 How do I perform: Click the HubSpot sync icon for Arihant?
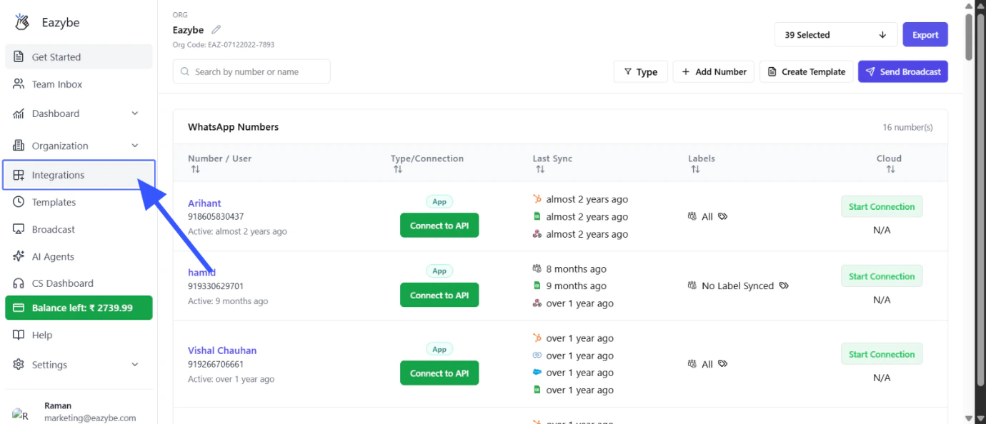click(x=537, y=199)
